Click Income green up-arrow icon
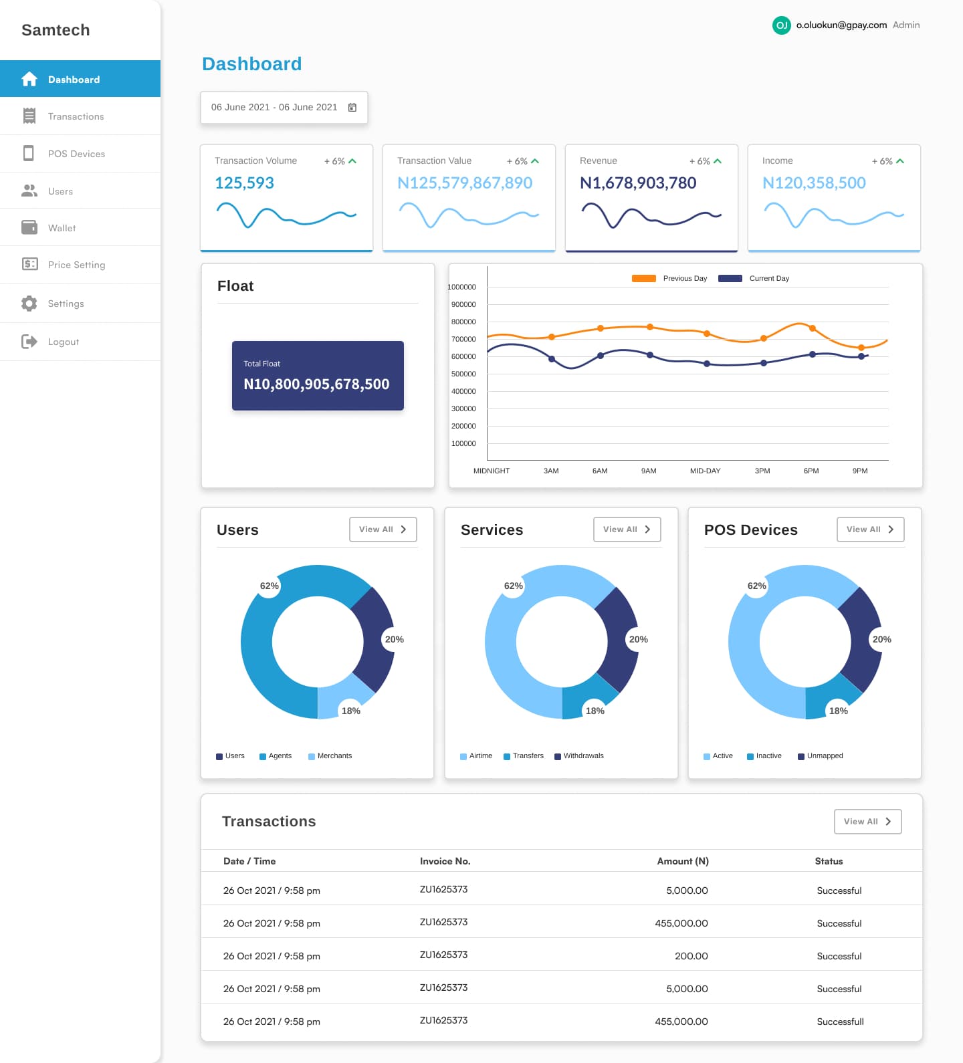 pos(900,161)
